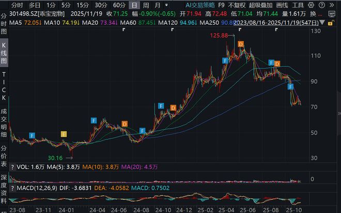Select the 月 monthly period tab
341x213 pixels.
click(x=158, y=5)
